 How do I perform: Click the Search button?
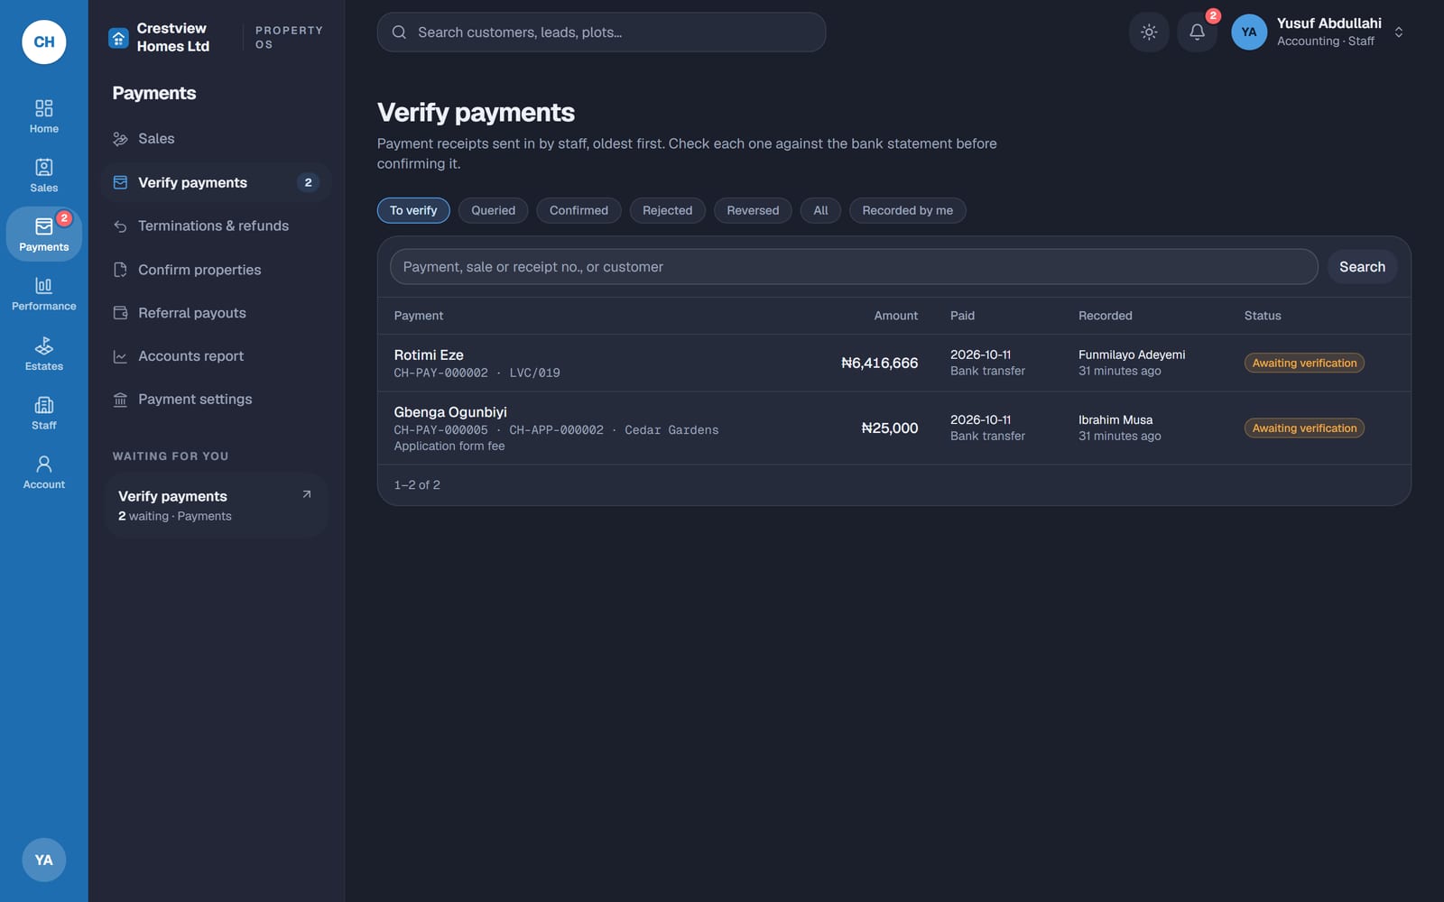pyautogui.click(x=1362, y=267)
